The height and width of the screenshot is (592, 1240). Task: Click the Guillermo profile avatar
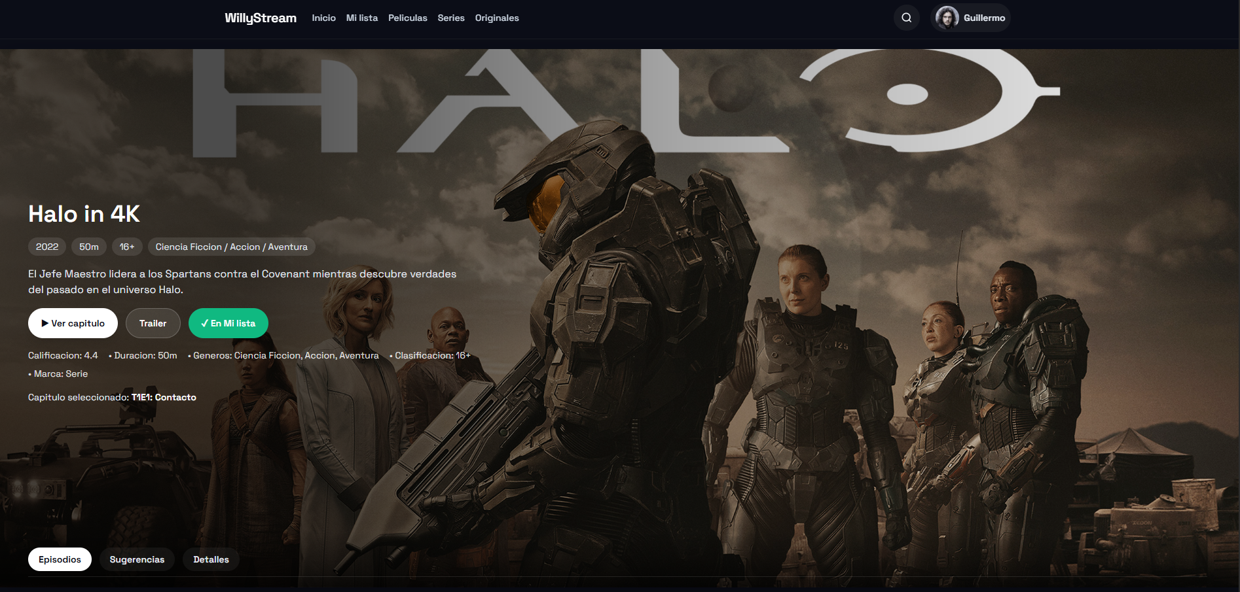(x=947, y=18)
